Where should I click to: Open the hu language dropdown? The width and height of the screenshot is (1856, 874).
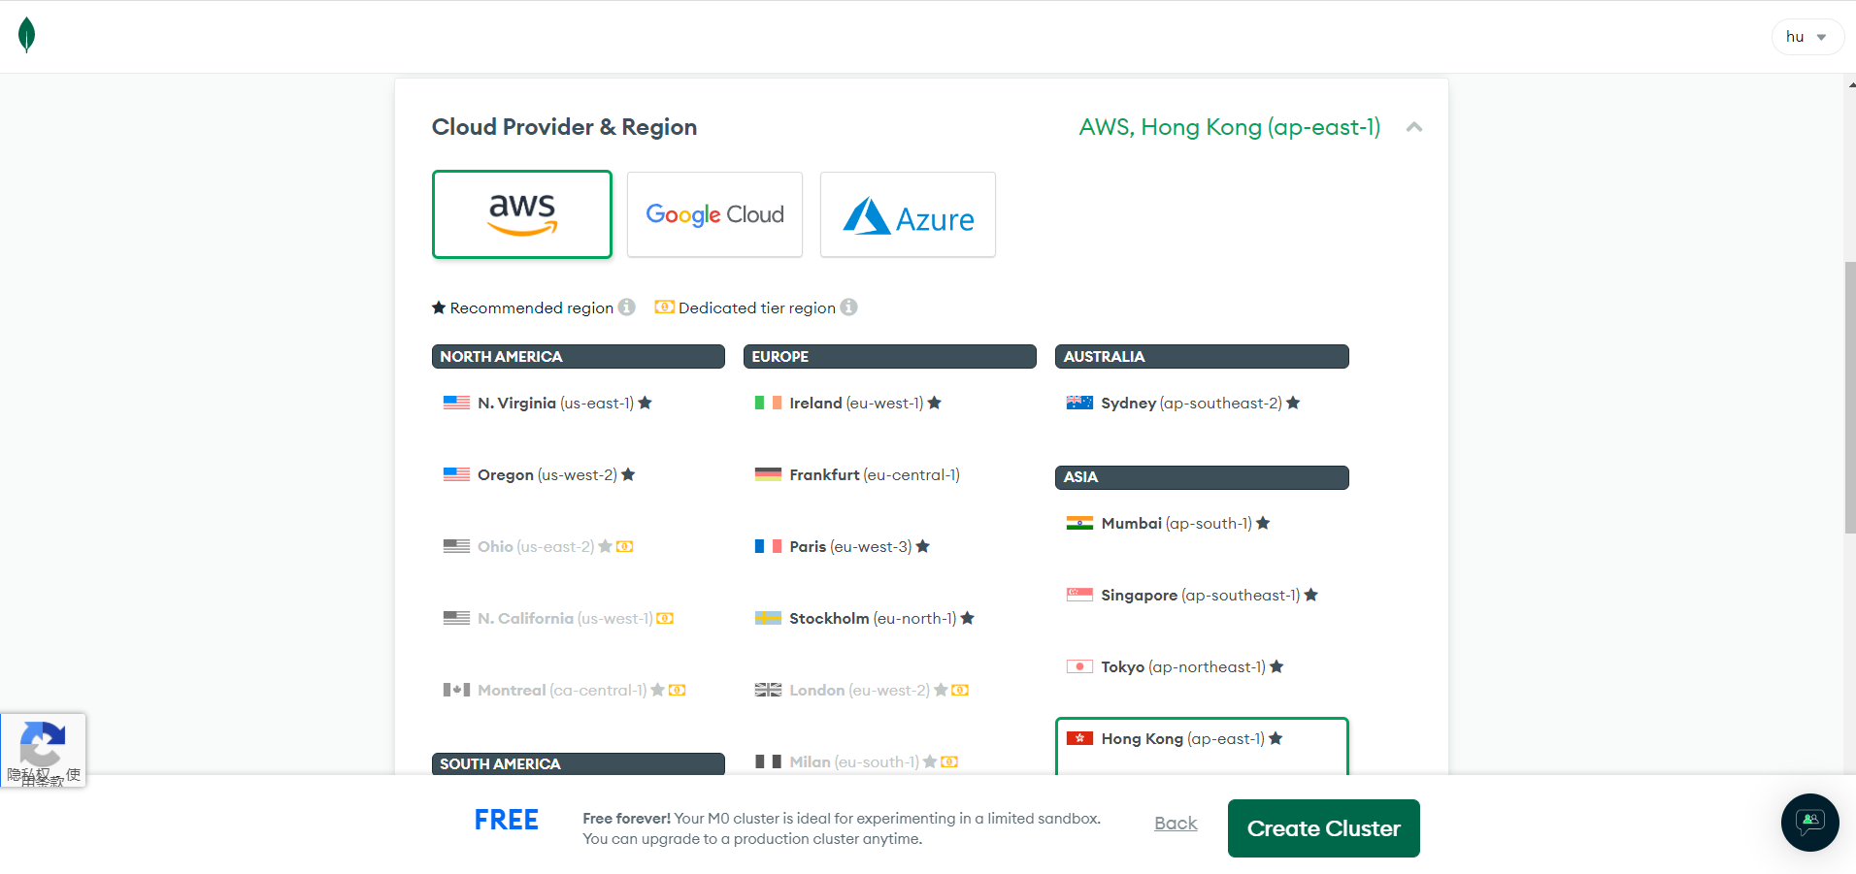click(1806, 37)
